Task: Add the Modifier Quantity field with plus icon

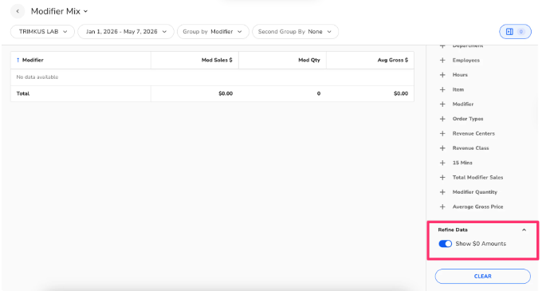Action: pyautogui.click(x=442, y=192)
